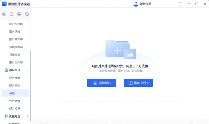Select the 拼图 sidebar item
Image resolution: width=209 pixels, height=124 pixels.
(x=15, y=93)
